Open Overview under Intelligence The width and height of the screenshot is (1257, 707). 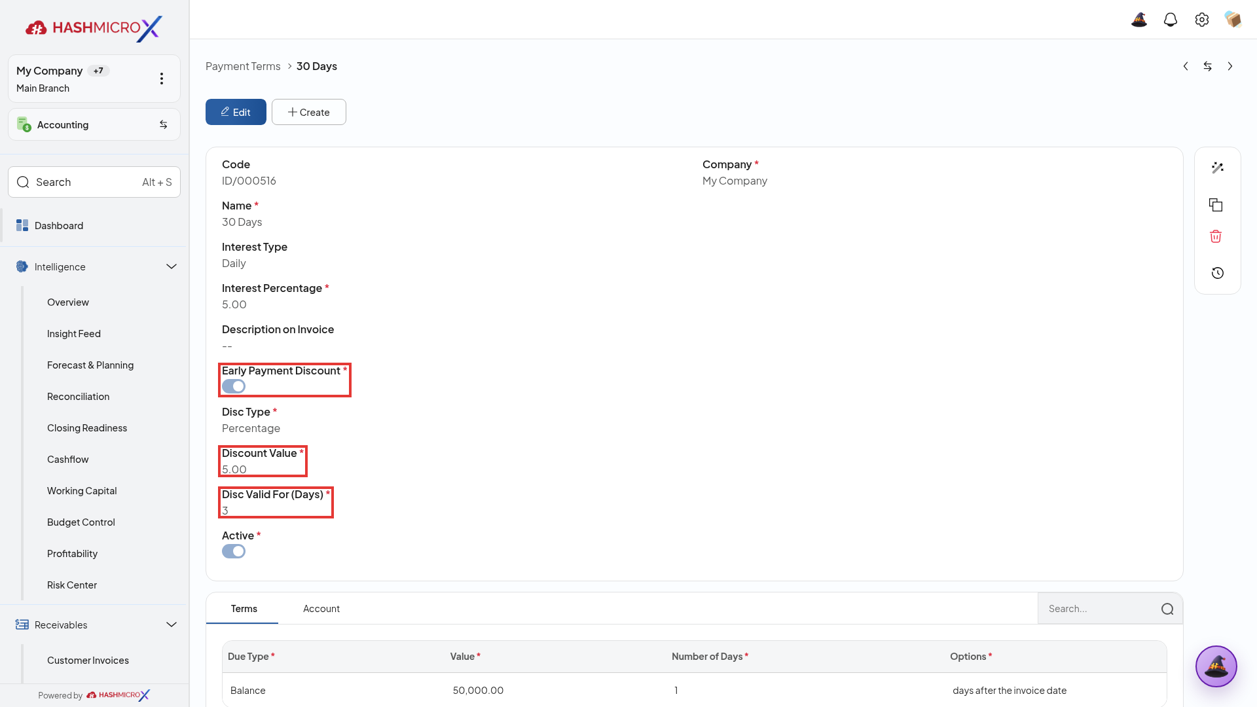click(68, 302)
